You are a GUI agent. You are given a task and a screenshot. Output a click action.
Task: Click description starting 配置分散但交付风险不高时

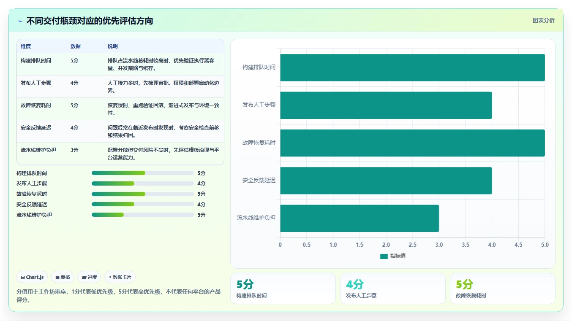(163, 154)
